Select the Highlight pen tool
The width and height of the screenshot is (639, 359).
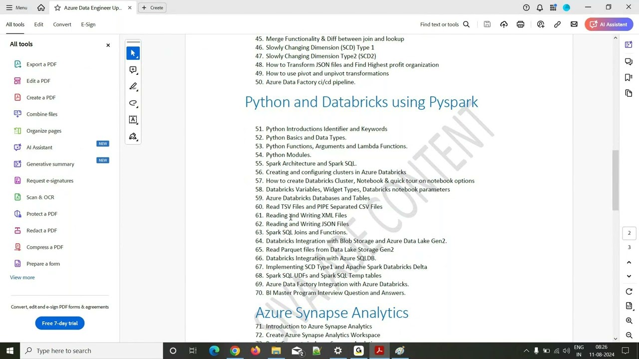point(133,87)
